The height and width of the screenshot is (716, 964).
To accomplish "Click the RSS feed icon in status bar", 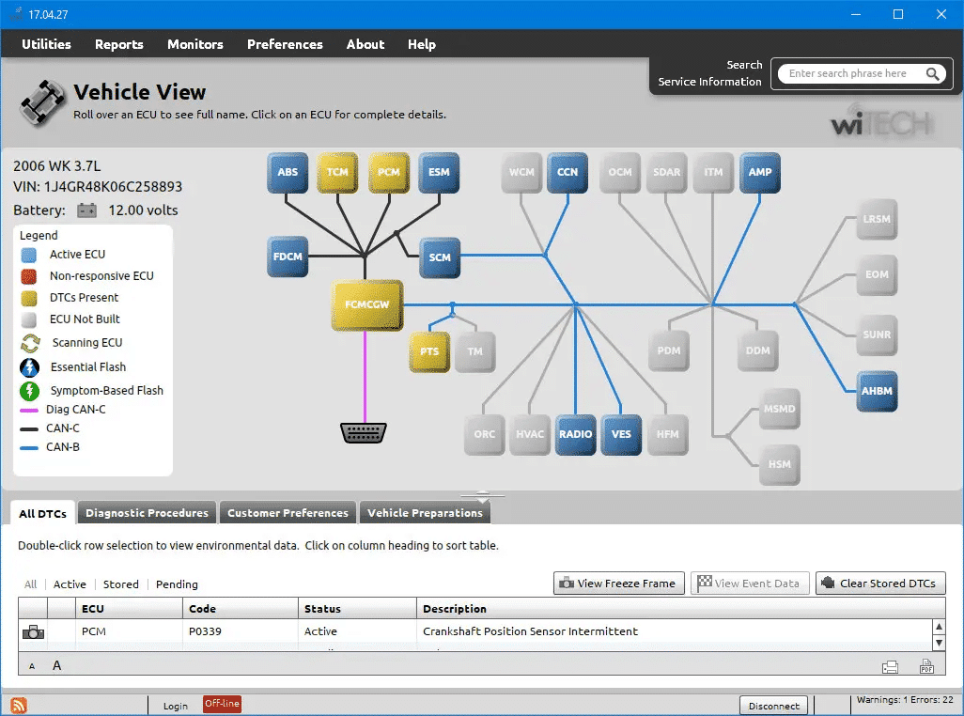I will (x=17, y=704).
